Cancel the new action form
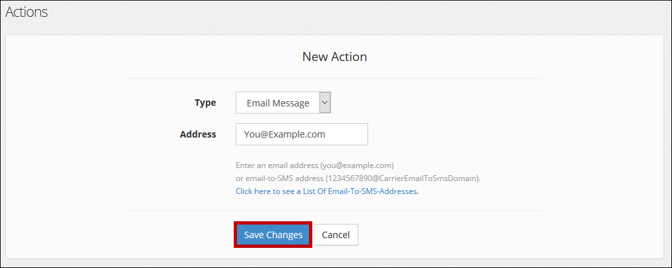The image size is (672, 268). click(336, 235)
